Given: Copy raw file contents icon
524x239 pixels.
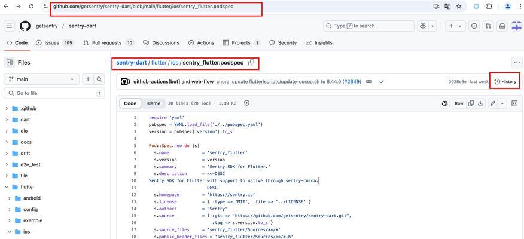Looking at the screenshot, I should 471,103.
